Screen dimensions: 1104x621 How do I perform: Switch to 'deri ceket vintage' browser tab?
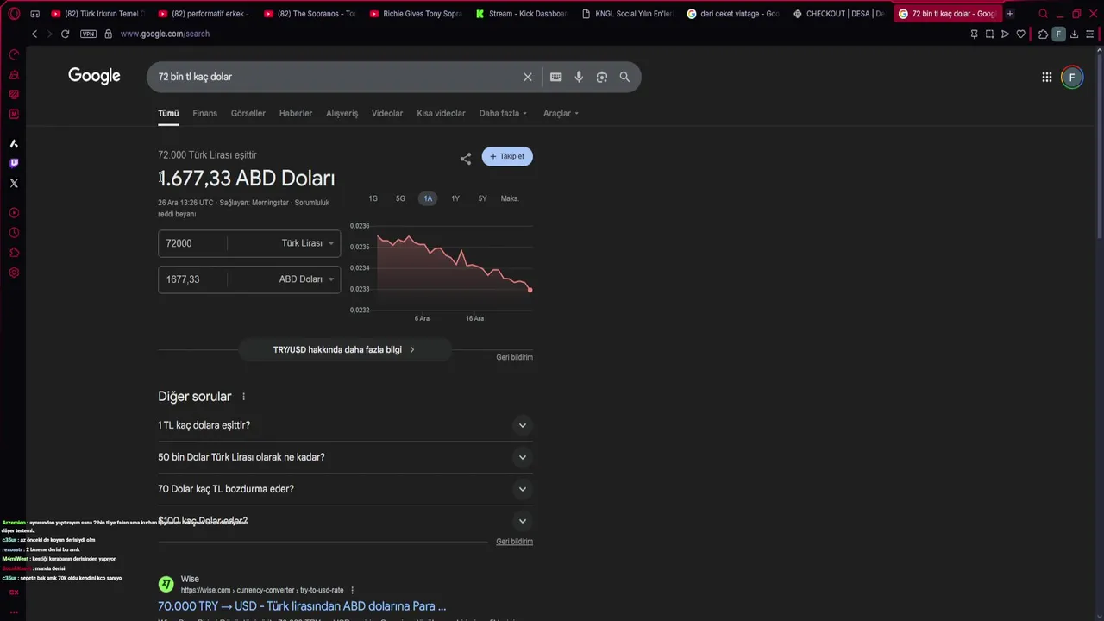coord(733,14)
